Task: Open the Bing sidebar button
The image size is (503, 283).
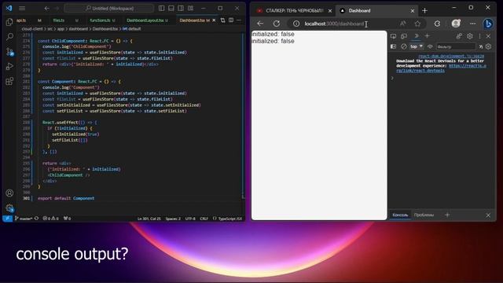Action: [x=488, y=24]
